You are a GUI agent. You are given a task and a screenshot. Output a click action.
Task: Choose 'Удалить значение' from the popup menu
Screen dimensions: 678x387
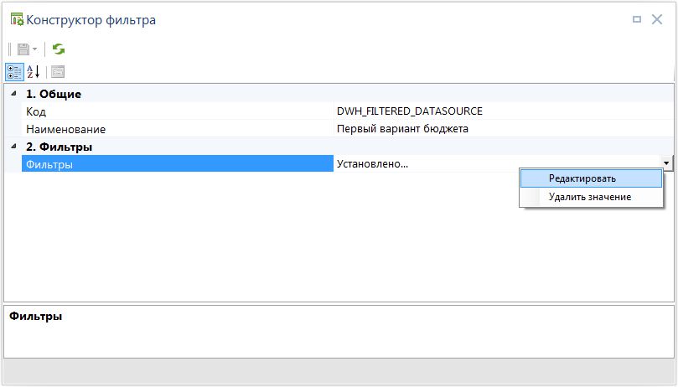pyautogui.click(x=589, y=197)
